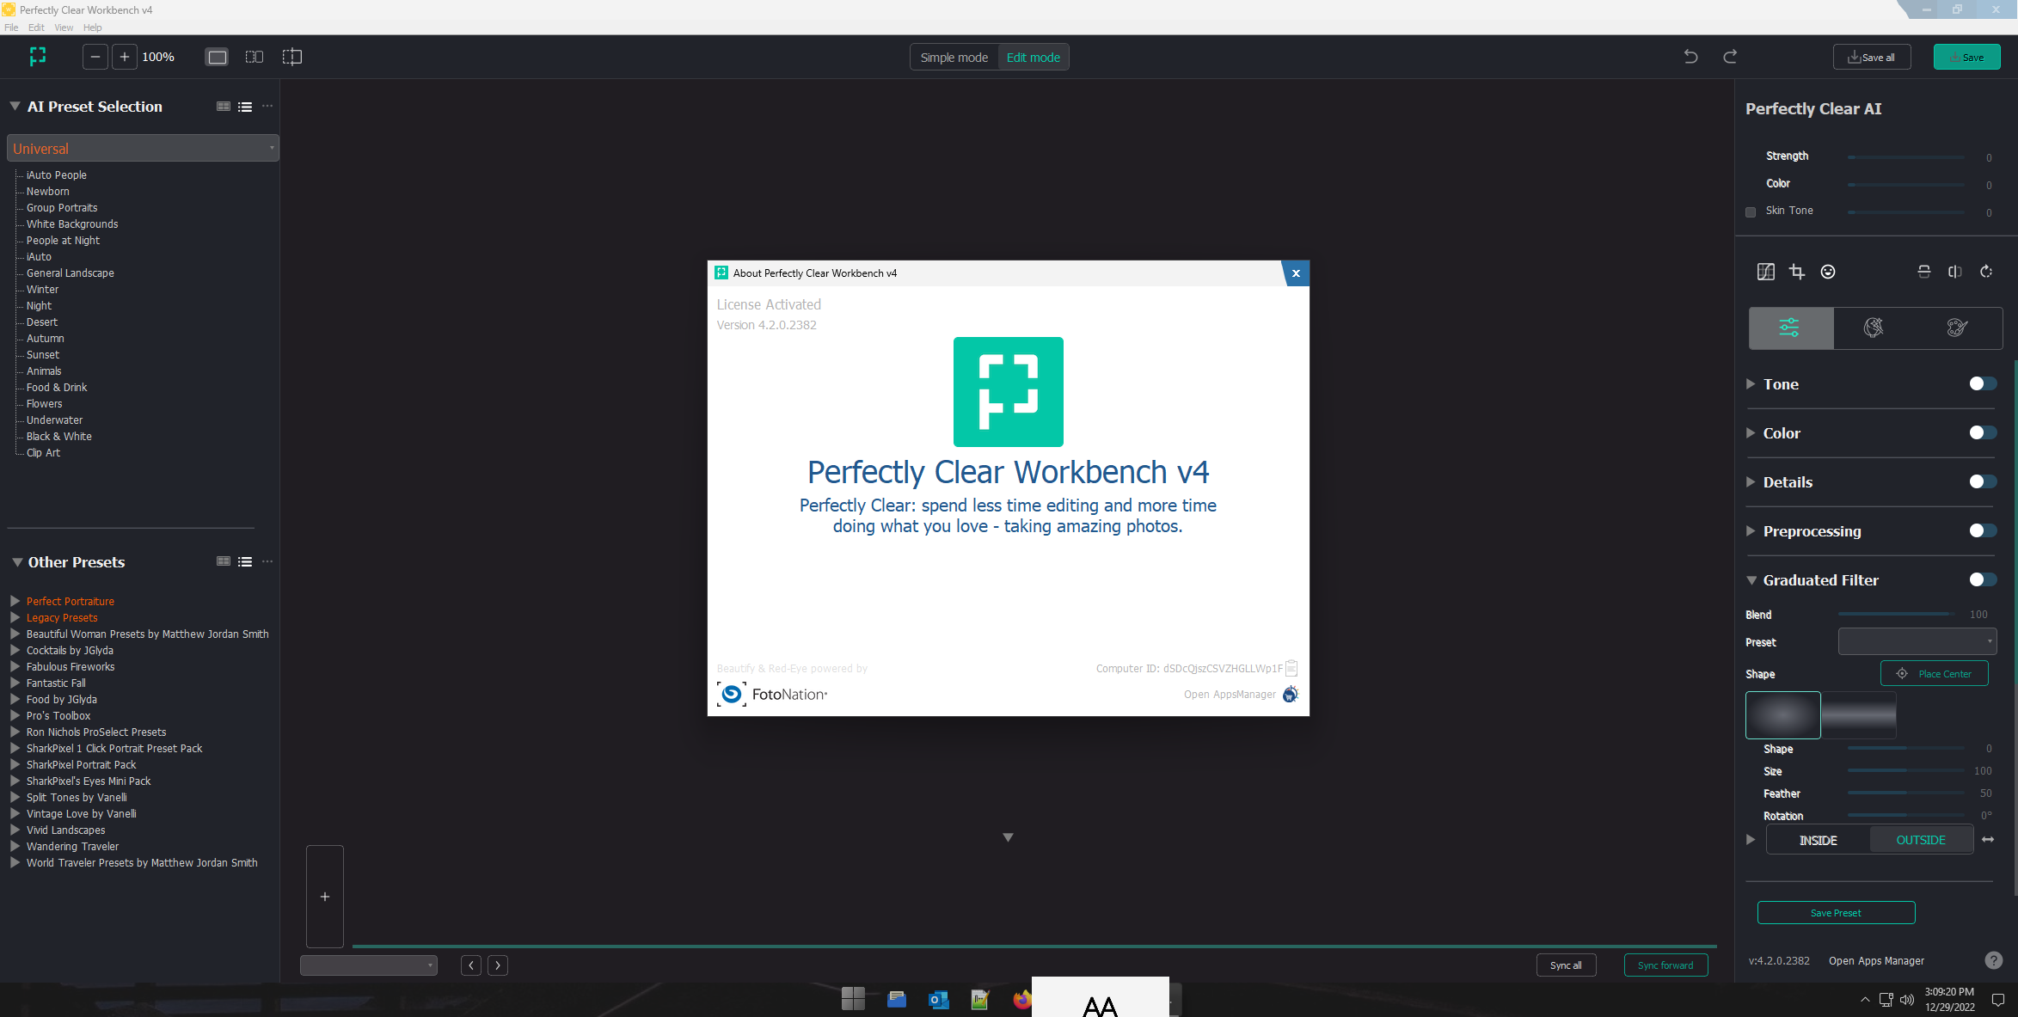Adjust the Strength slider

coord(1906,157)
